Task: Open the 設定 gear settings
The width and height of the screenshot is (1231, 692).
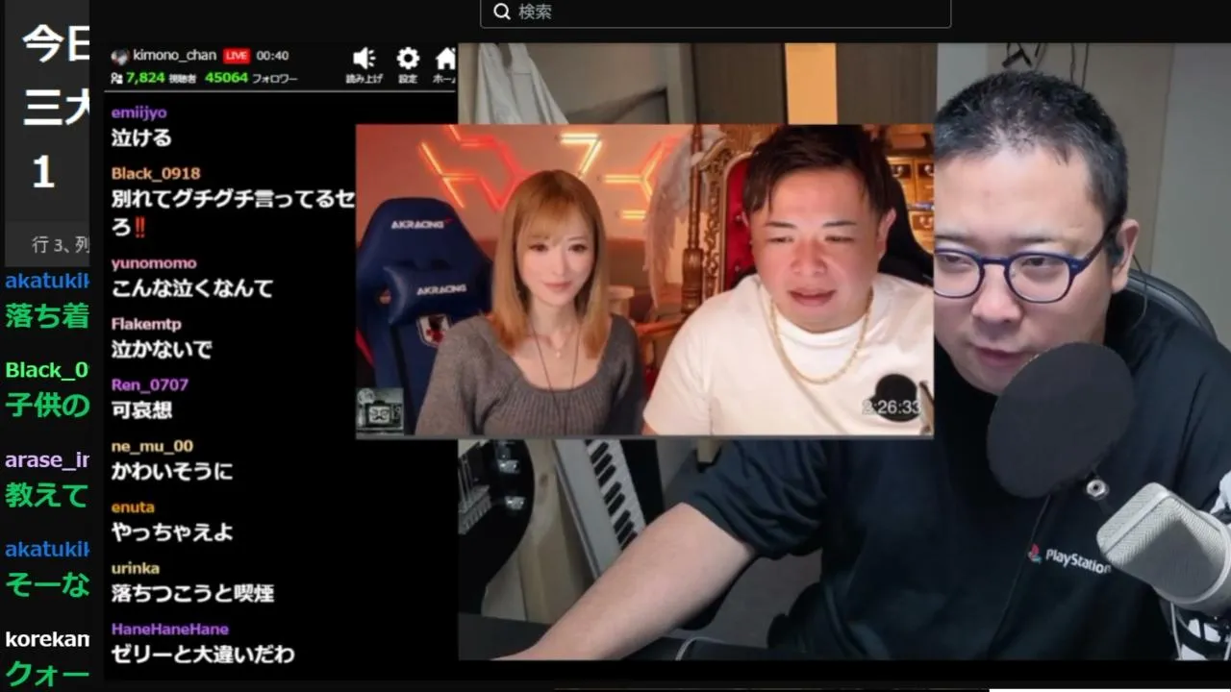Action: click(408, 59)
